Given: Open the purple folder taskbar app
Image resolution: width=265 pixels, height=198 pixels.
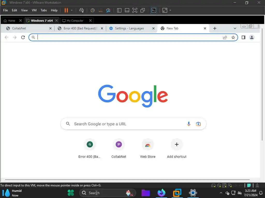Looking at the screenshot, I should (x=145, y=193).
